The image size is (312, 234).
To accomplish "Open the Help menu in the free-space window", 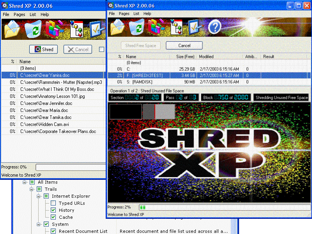I will click(x=147, y=14).
